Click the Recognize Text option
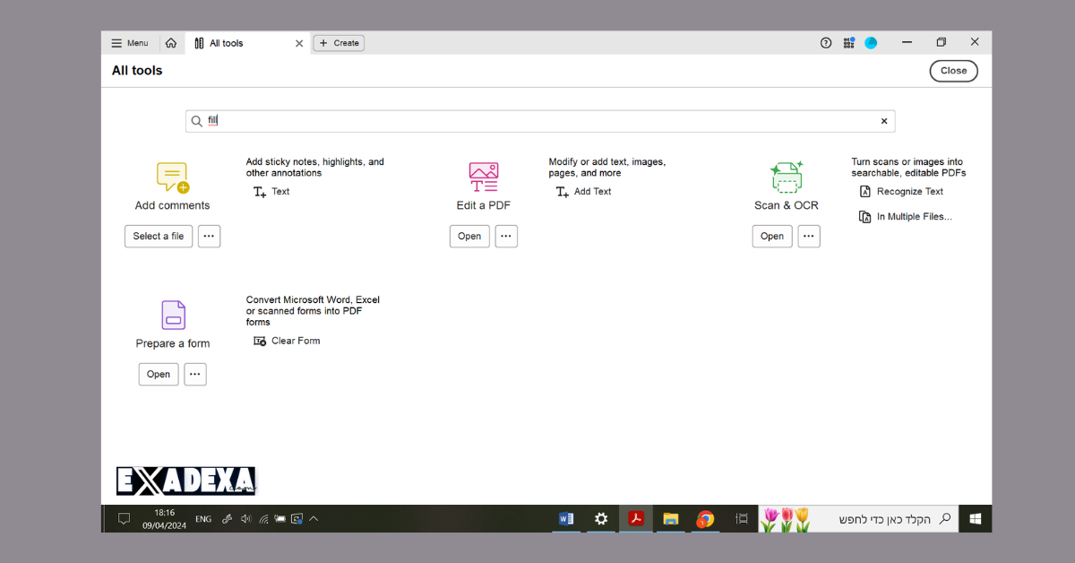 click(908, 191)
